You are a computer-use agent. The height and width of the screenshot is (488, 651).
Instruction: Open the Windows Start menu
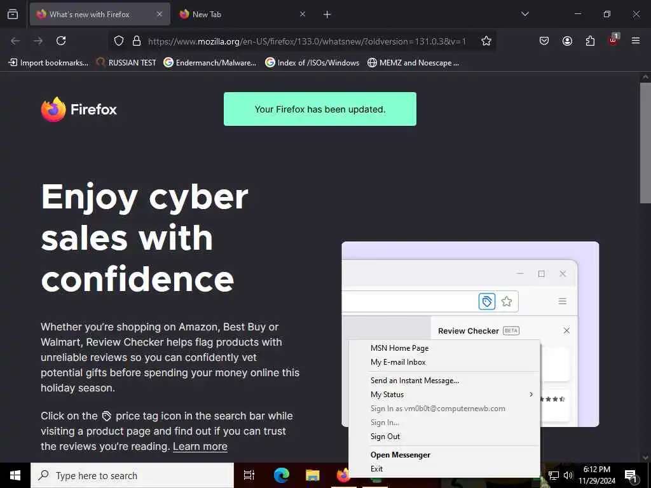[x=15, y=475]
